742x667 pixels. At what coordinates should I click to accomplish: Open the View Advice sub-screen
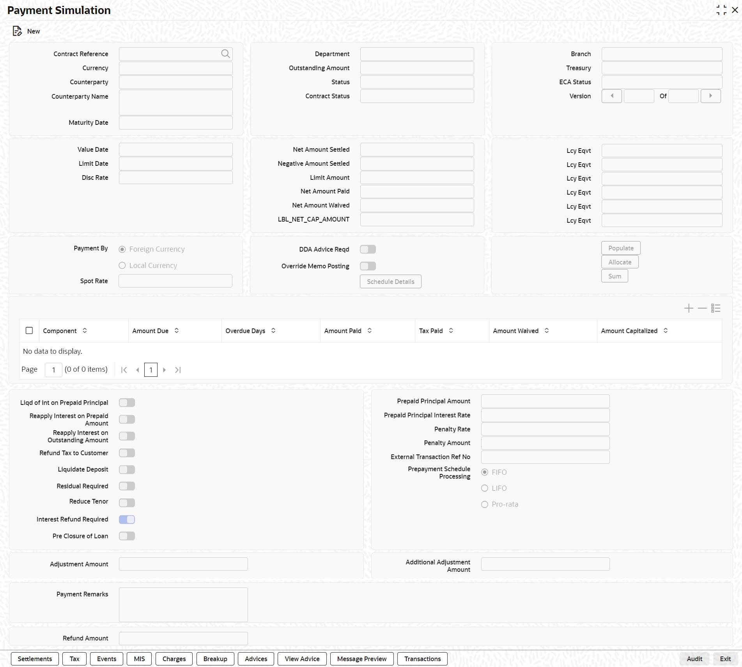[302, 659]
